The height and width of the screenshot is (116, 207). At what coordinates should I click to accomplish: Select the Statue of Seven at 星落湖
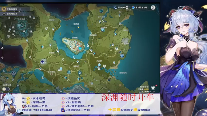(x=102, y=30)
